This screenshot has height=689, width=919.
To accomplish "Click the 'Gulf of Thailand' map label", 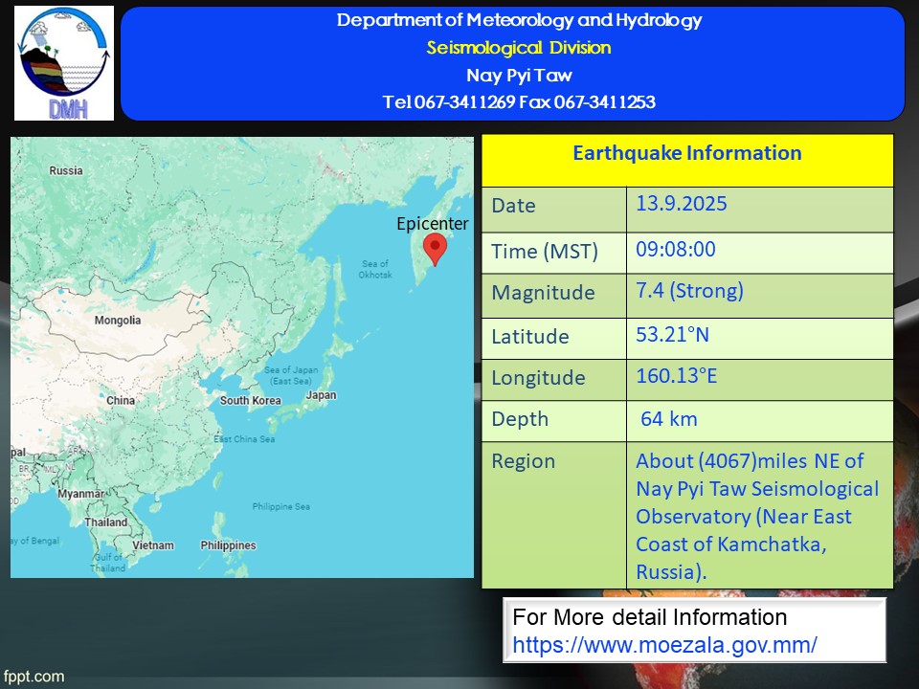I will tap(108, 563).
